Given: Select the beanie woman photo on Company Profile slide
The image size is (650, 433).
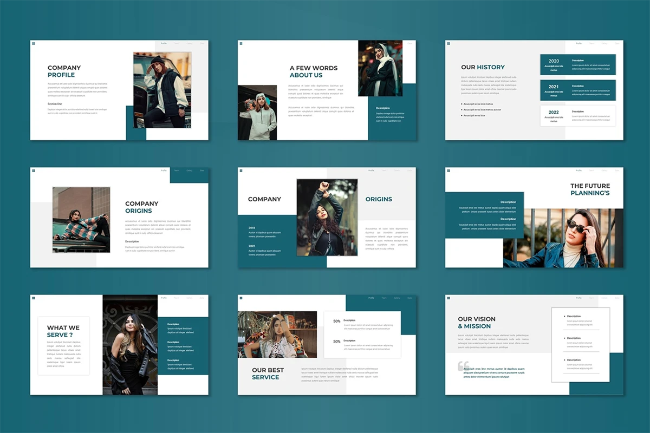Looking at the screenshot, I should tap(162, 89).
